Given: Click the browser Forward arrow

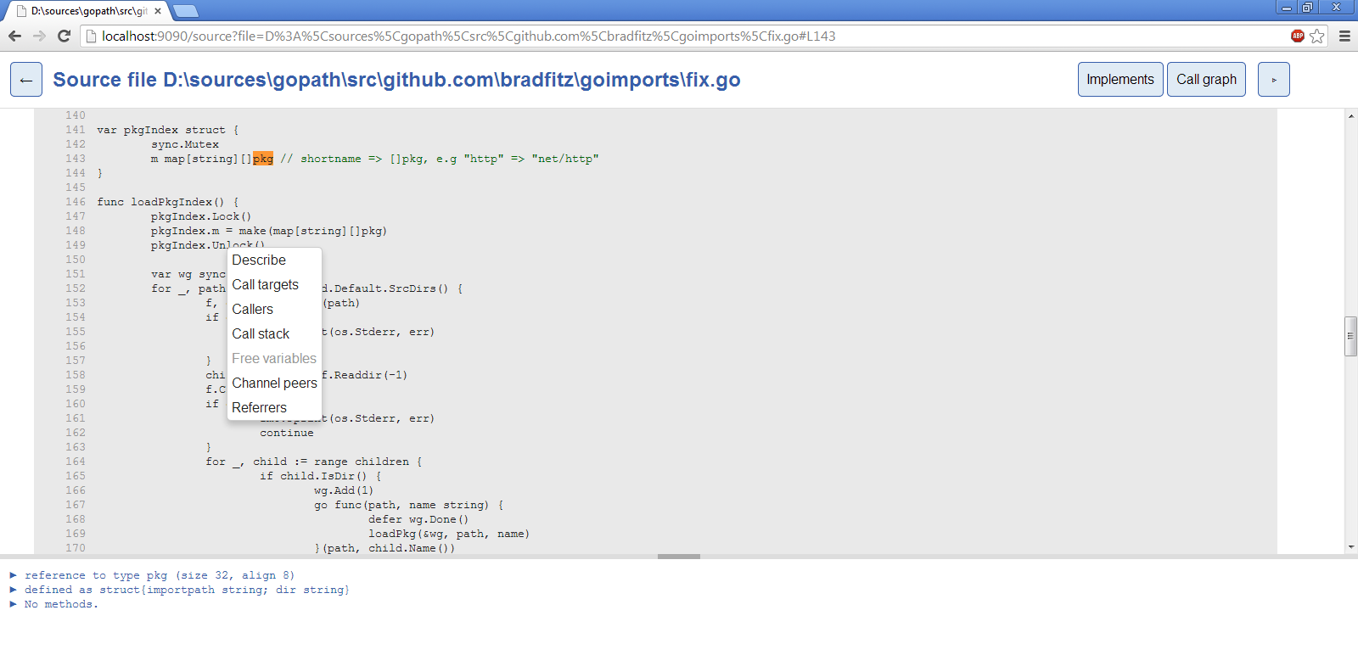Looking at the screenshot, I should 39,36.
